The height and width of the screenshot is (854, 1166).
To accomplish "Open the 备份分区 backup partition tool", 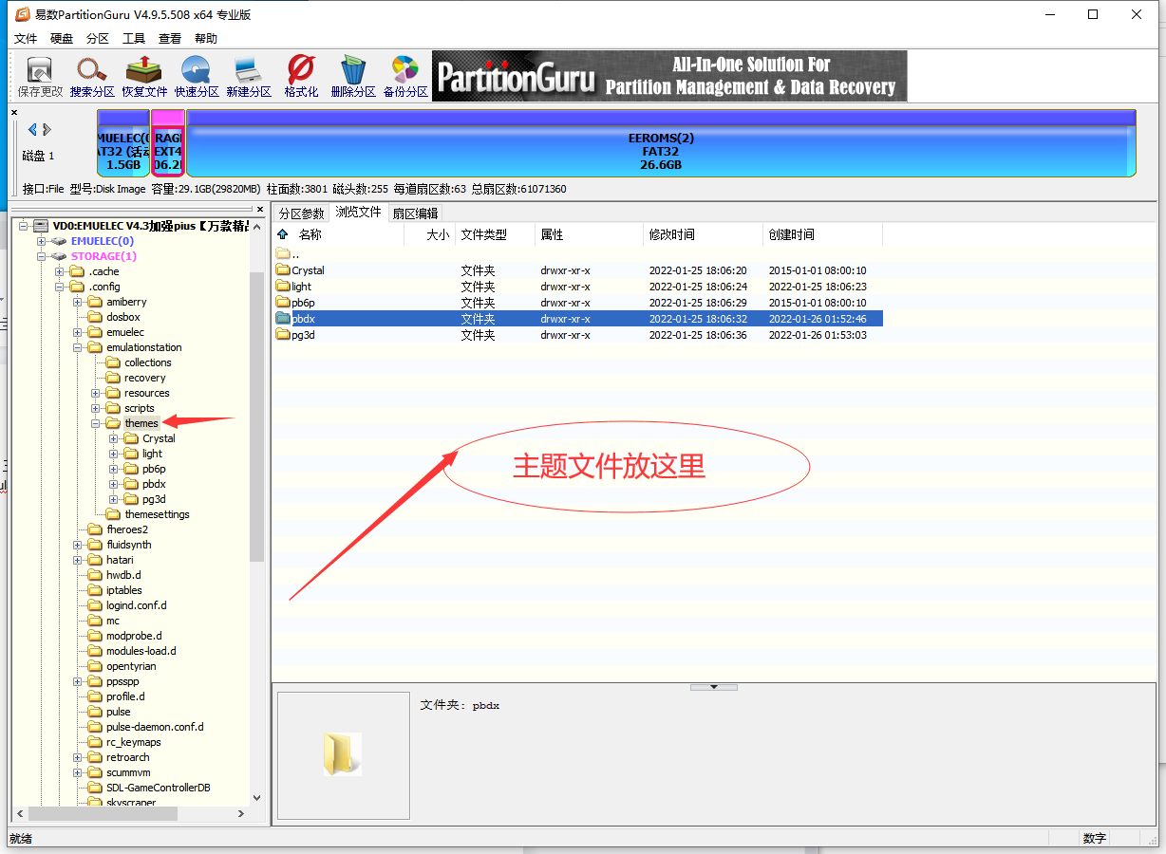I will [405, 76].
